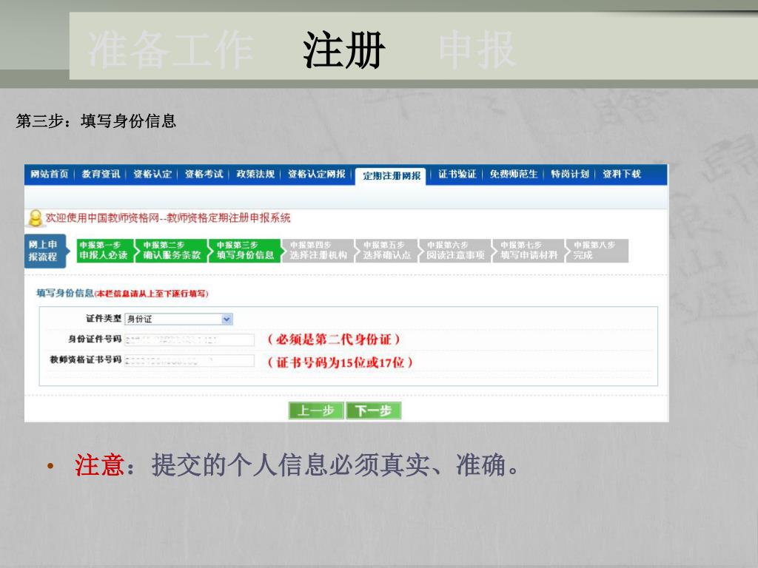
Task: Select step 申报第六步 阅读注意事项
Action: pyautogui.click(x=455, y=251)
